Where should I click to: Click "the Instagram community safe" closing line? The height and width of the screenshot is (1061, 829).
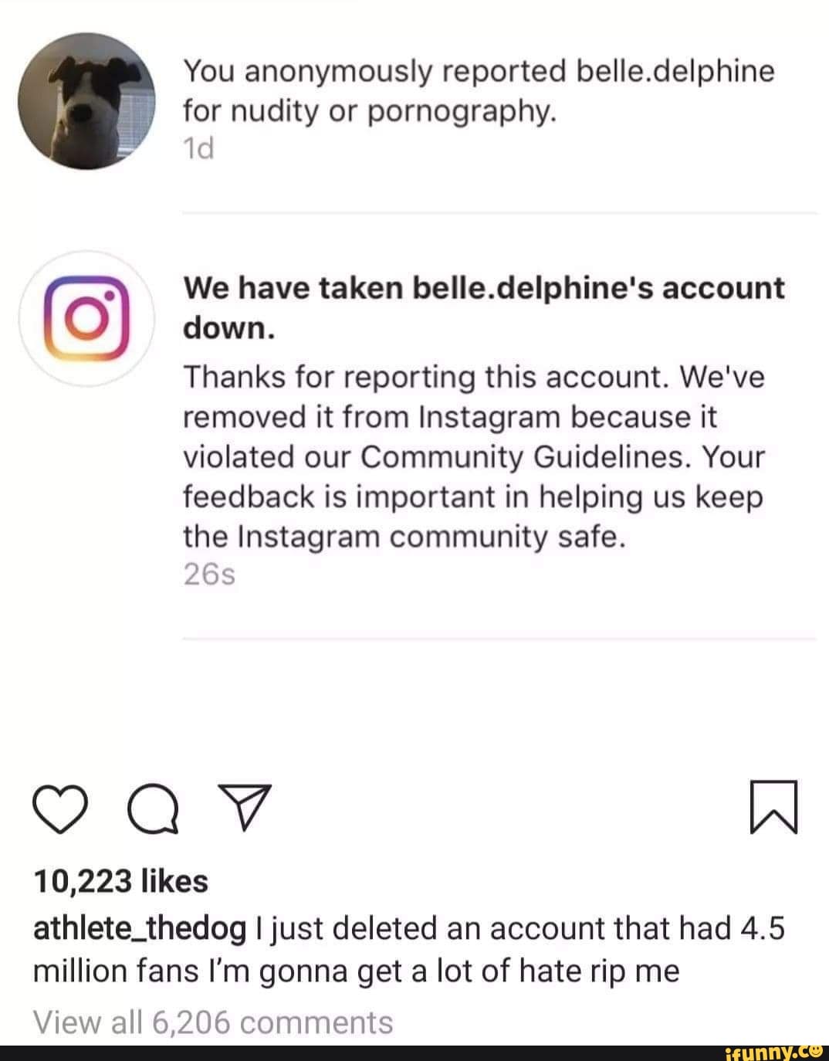[x=401, y=535]
